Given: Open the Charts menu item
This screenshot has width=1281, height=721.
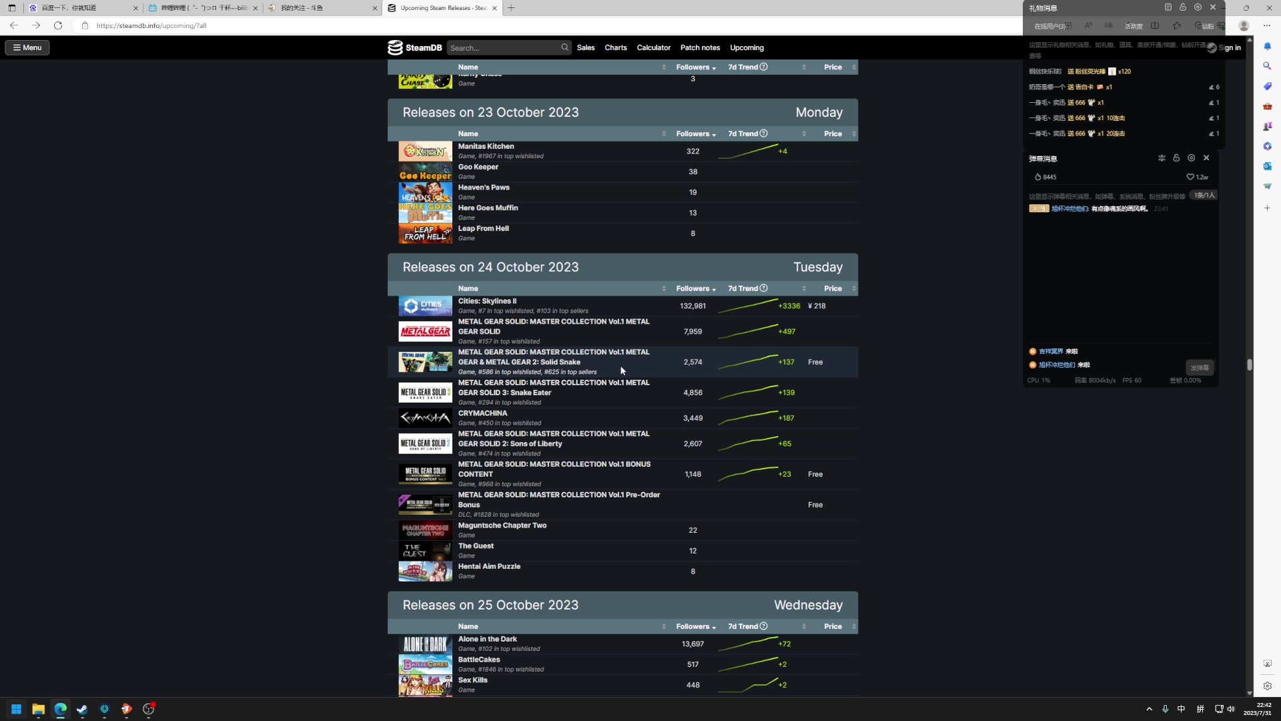Looking at the screenshot, I should (615, 47).
